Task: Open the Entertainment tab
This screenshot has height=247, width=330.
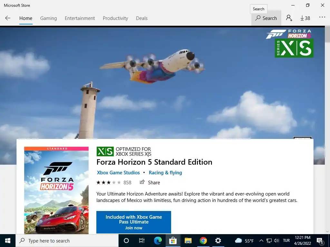Action: [x=80, y=18]
